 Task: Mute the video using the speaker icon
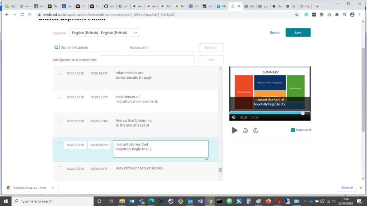coord(233,117)
